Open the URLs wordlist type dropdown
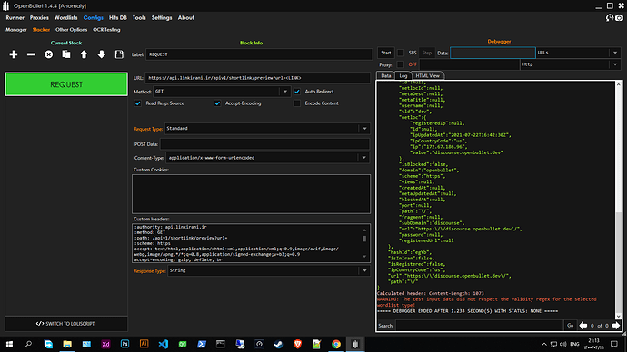 click(x=578, y=53)
